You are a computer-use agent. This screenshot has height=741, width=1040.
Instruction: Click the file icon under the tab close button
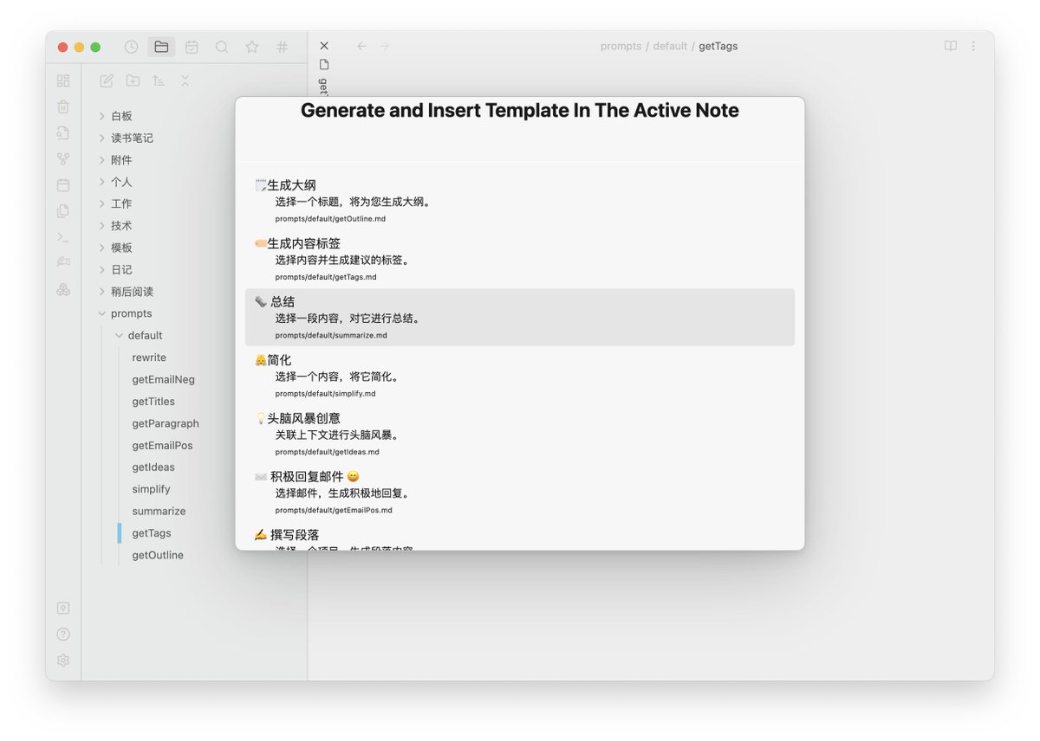pos(324,65)
